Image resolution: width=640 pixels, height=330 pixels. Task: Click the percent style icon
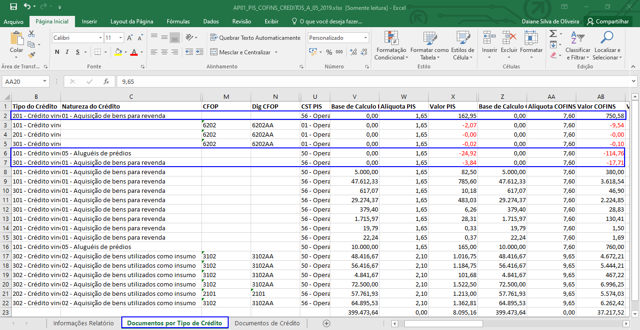329,52
